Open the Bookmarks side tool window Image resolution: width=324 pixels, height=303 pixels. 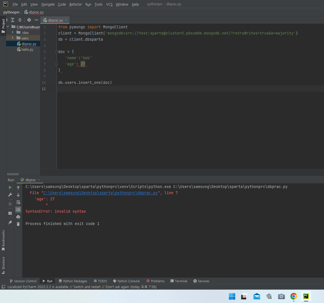pos(3,240)
